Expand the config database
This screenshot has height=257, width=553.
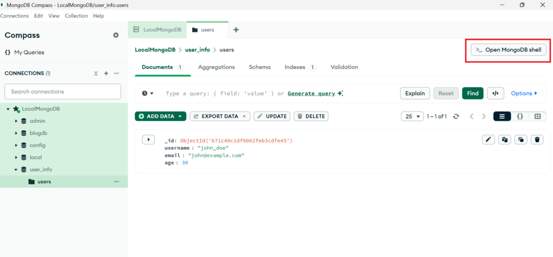(16, 145)
